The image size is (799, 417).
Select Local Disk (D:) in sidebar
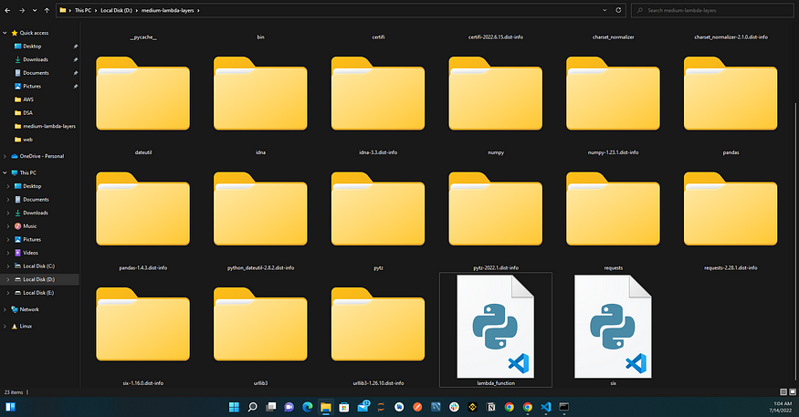[39, 279]
